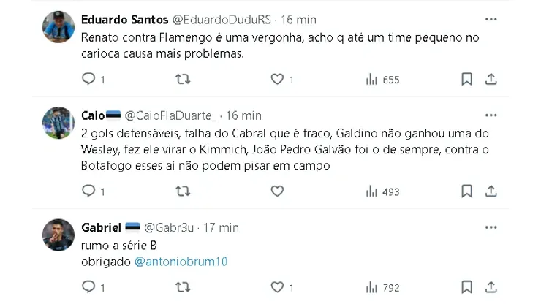
Task: Like Eduardo Santos' tweet
Action: click(277, 79)
